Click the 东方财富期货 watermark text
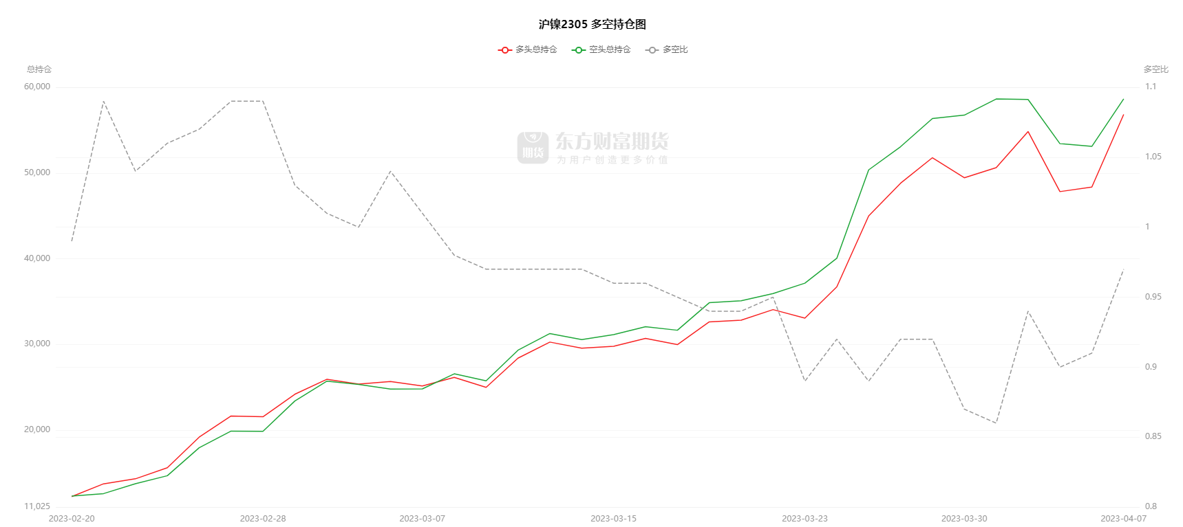This screenshot has width=1183, height=527. coord(612,142)
